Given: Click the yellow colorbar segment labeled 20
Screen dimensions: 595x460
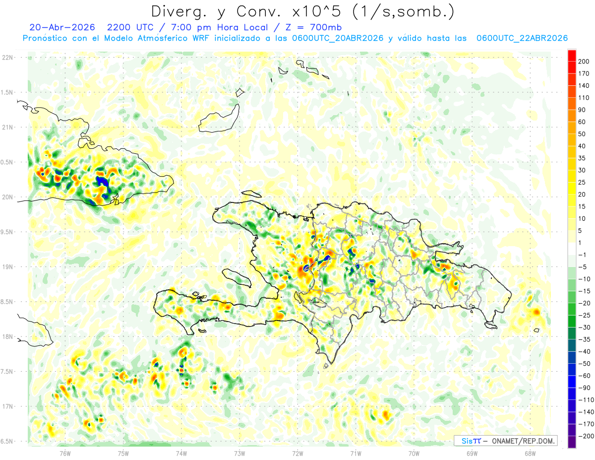Looking at the screenshot, I should point(572,189).
